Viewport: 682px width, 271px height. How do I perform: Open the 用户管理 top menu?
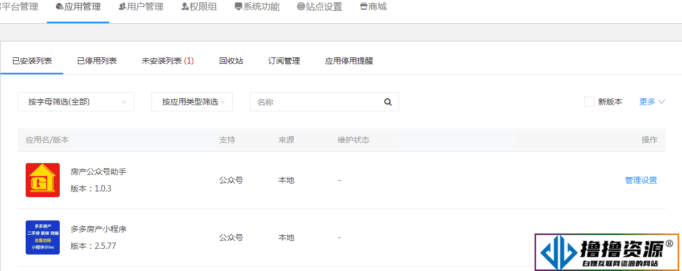(x=141, y=7)
